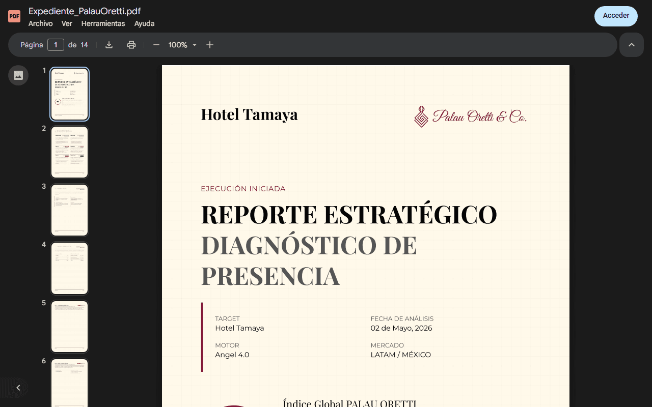The image size is (652, 407).
Task: Toggle the thumbnails view image icon
Action: [x=18, y=75]
